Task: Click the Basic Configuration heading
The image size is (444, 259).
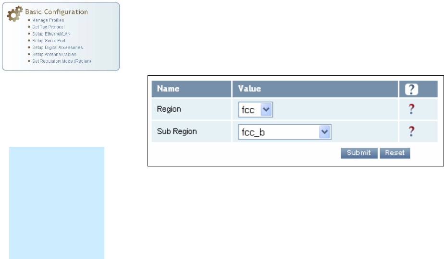Action: (56, 12)
